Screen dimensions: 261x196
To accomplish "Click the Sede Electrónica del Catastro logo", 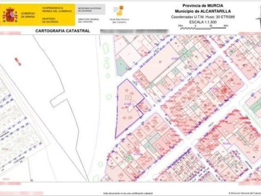I will pos(119,15).
